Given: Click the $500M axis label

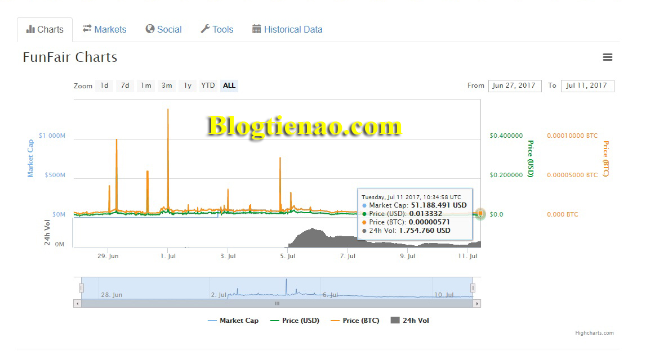Looking at the screenshot, I should point(55,175).
